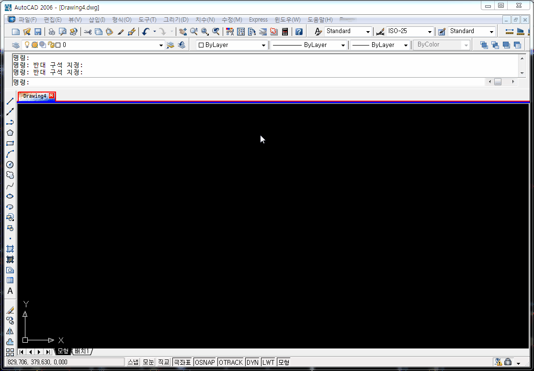Open the Dimension Style manager icon

pyautogui.click(x=380, y=32)
